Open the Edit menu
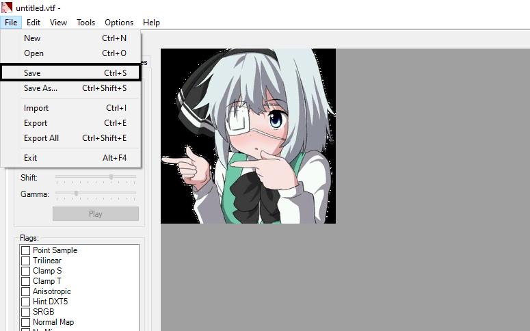 pos(34,23)
